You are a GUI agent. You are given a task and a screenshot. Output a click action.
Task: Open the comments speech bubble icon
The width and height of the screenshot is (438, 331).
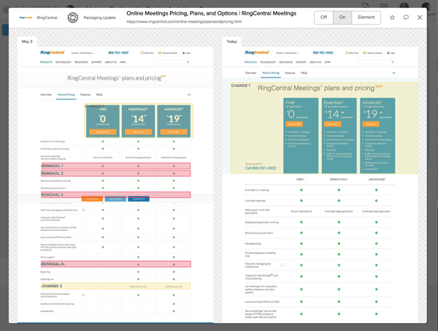406,18
